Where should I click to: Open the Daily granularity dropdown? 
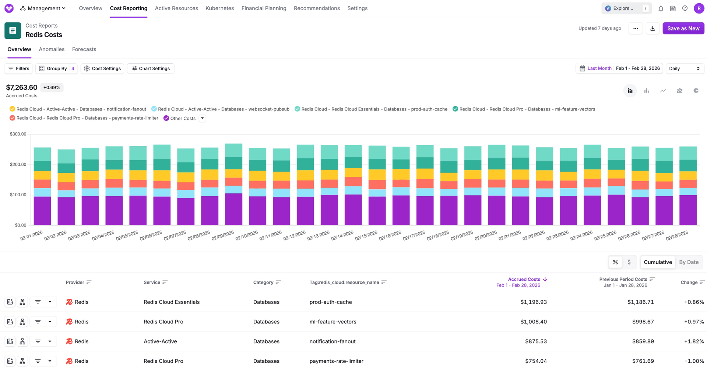[685, 68]
